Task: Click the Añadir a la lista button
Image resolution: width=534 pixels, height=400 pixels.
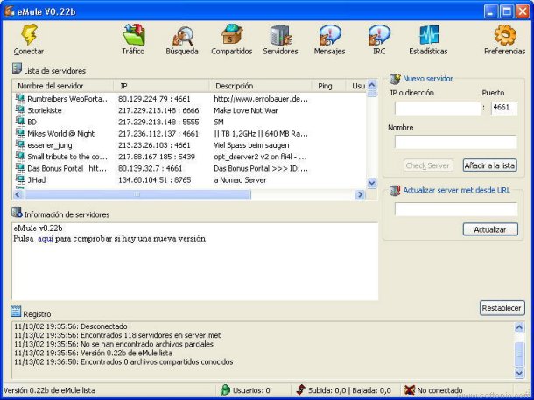Action: click(x=489, y=165)
